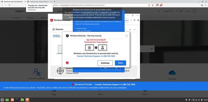Click the Support heading link

[20, 11]
